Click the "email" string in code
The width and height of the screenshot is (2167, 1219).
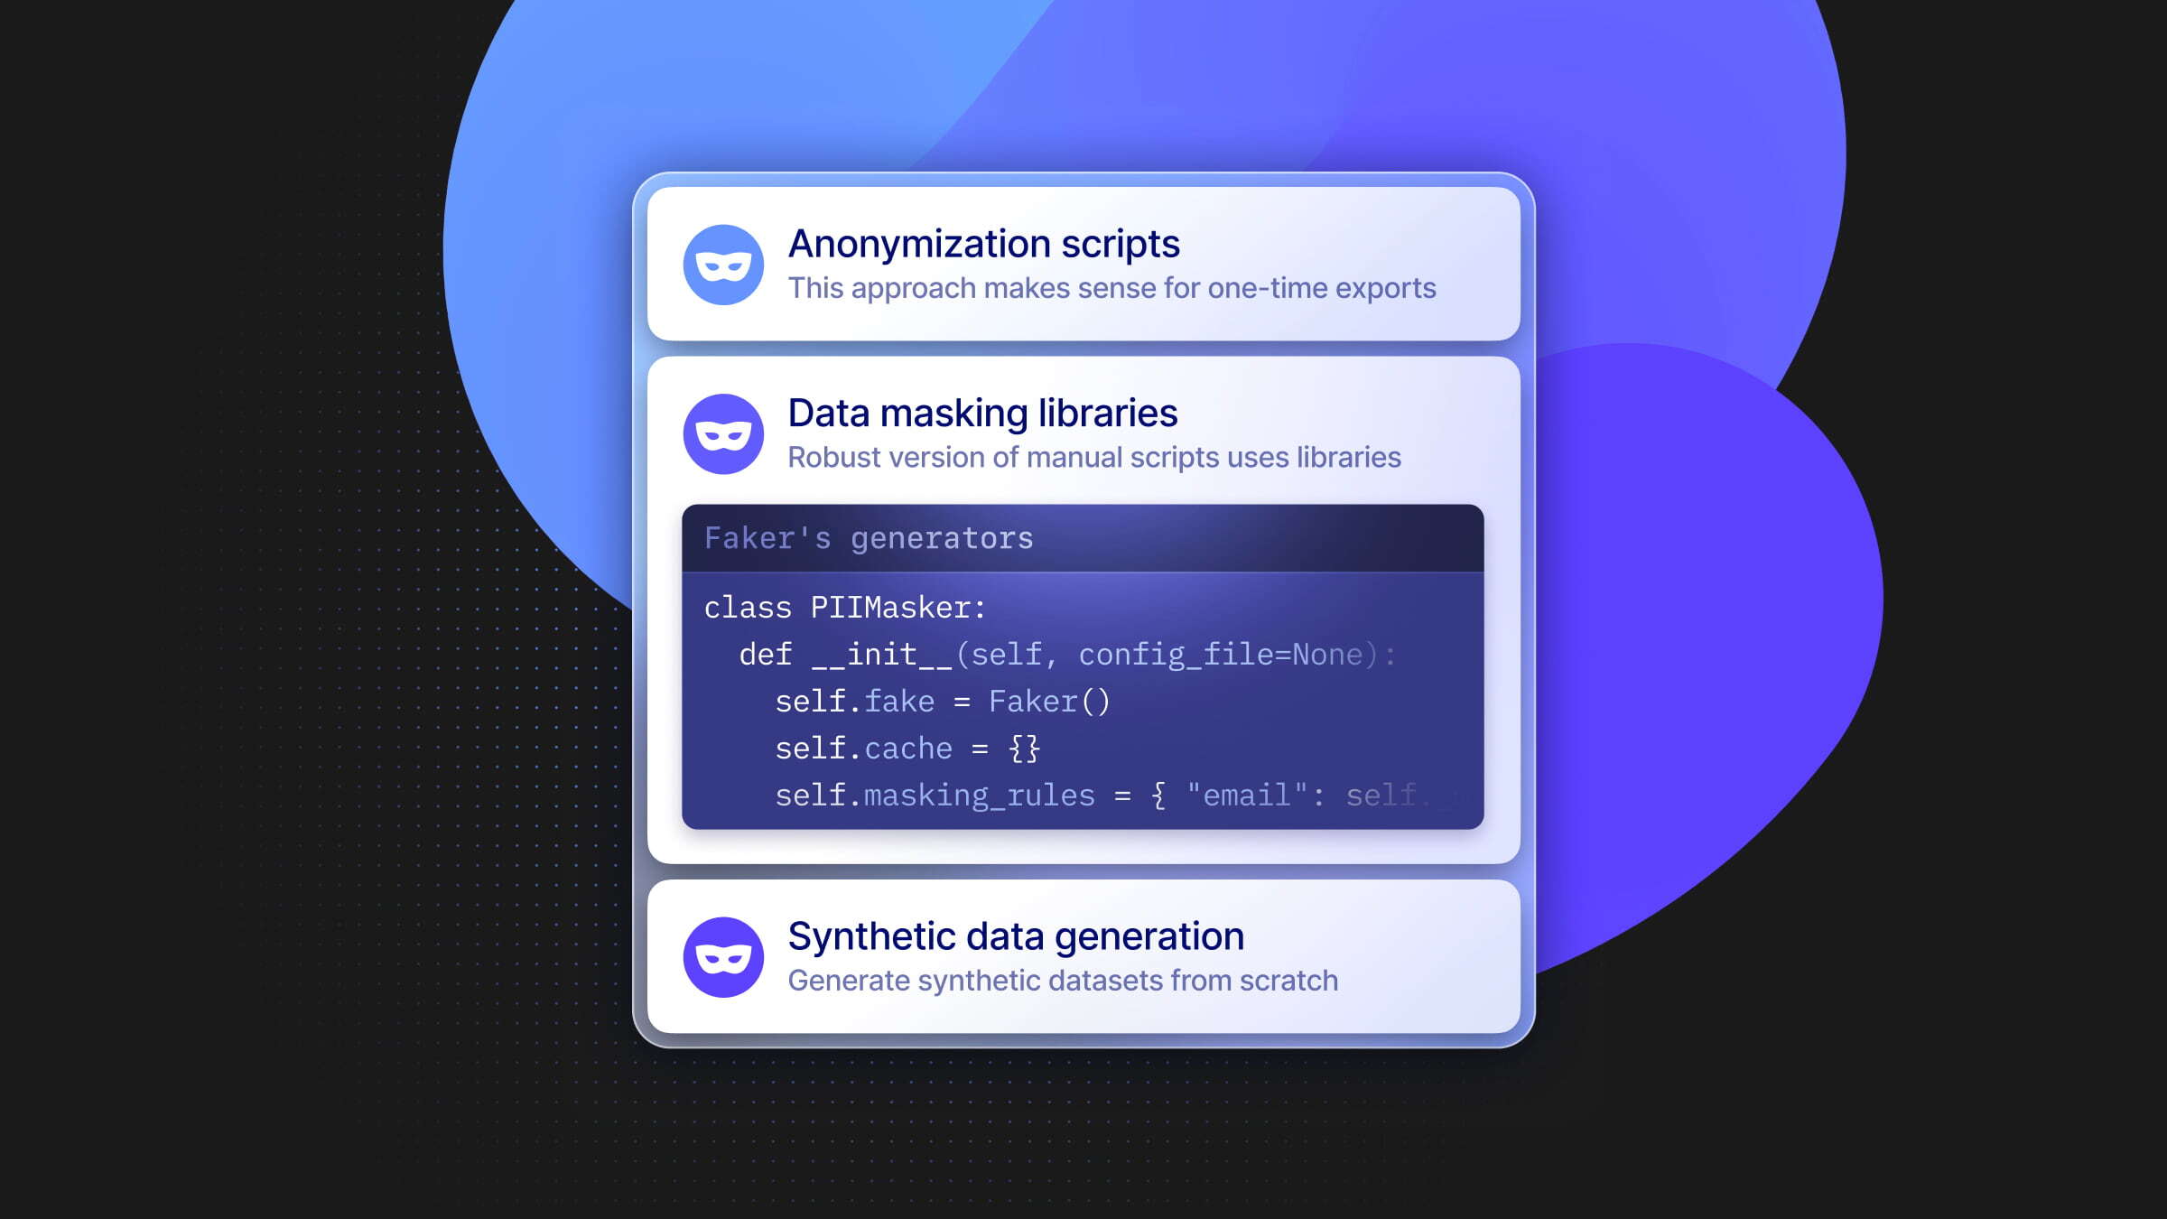[1246, 796]
